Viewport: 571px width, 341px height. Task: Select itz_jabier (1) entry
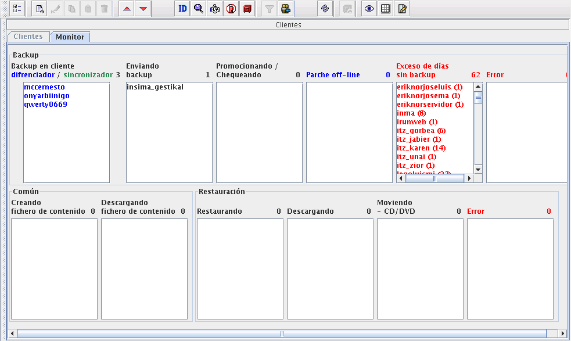(x=419, y=139)
